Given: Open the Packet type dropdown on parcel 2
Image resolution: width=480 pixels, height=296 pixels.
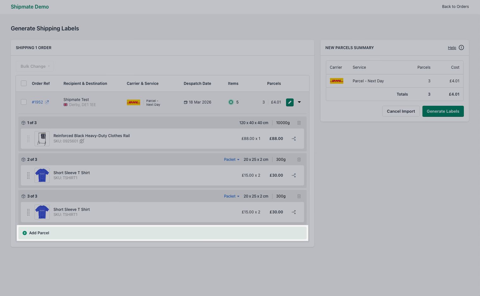Looking at the screenshot, I should click(231, 159).
